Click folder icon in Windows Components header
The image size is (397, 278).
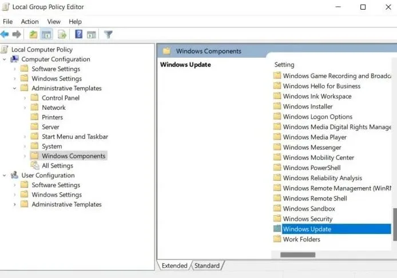166,51
